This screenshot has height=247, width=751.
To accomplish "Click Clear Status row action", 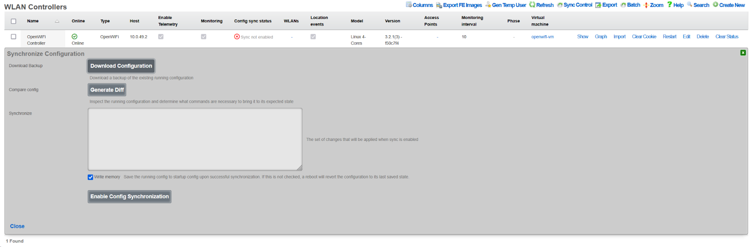I will (727, 37).
